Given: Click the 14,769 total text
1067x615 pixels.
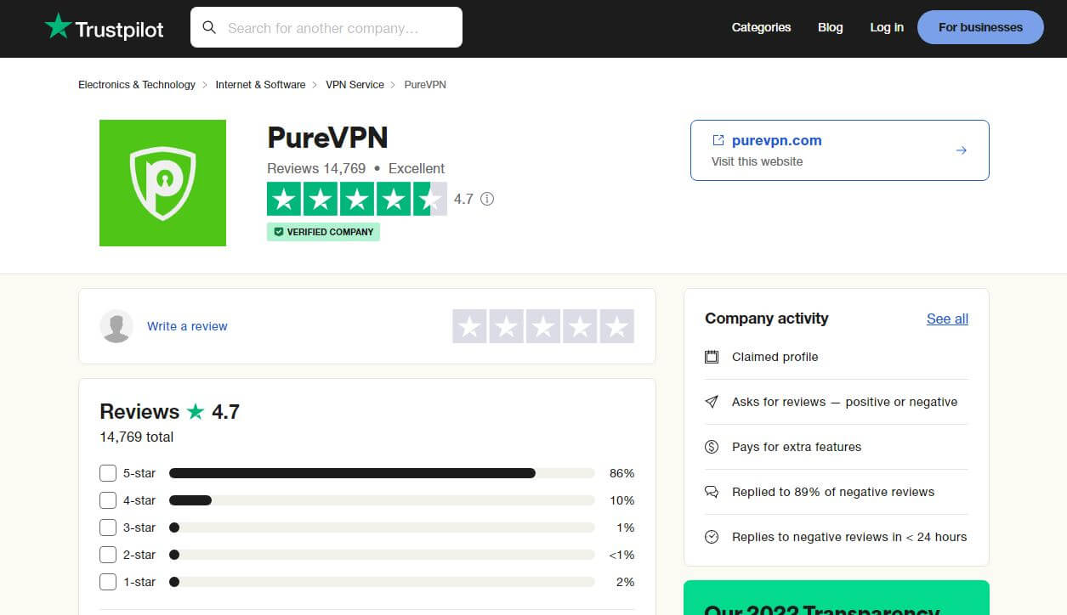Looking at the screenshot, I should pyautogui.click(x=136, y=437).
